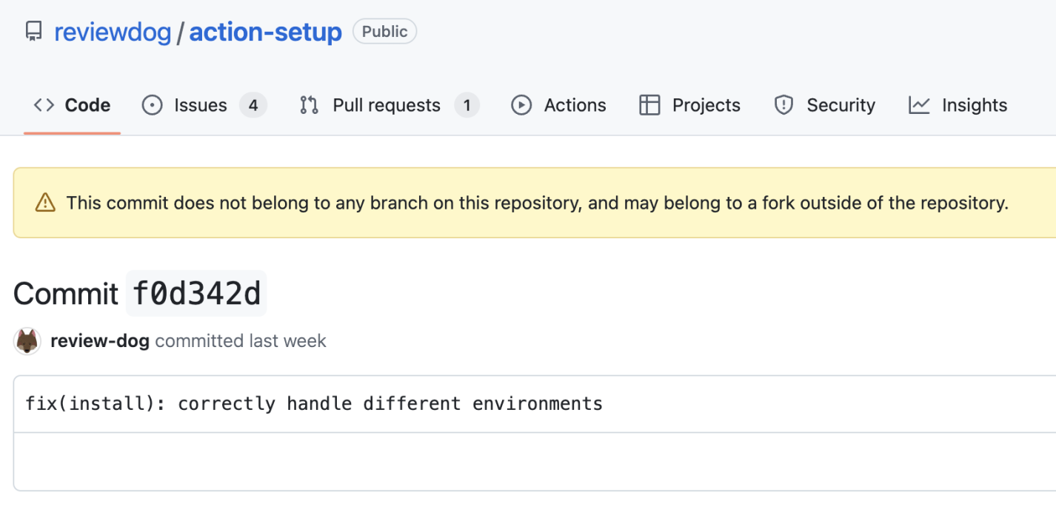Select the Insights graph icon
The height and width of the screenshot is (518, 1056).
tap(918, 105)
